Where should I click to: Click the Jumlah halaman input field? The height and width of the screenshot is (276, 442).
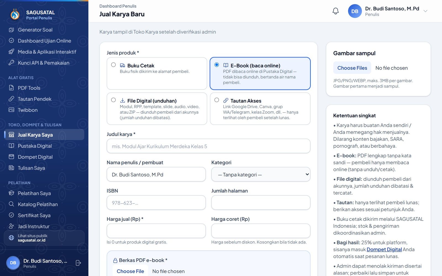click(261, 203)
